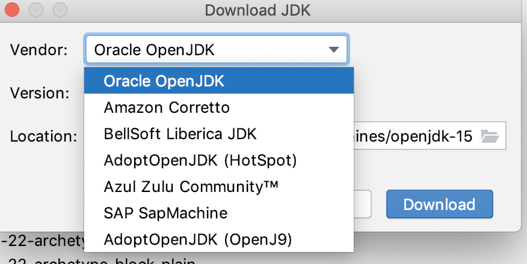This screenshot has width=527, height=264.
Task: Select Oracle OpenJDK from the list
Action: pyautogui.click(x=219, y=81)
